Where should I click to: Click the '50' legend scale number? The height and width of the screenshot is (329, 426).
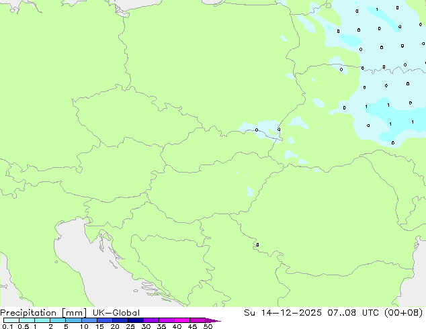pyautogui.click(x=208, y=326)
